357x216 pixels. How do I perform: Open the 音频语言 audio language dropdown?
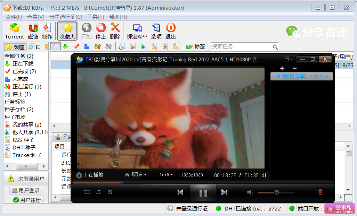coord(136,174)
